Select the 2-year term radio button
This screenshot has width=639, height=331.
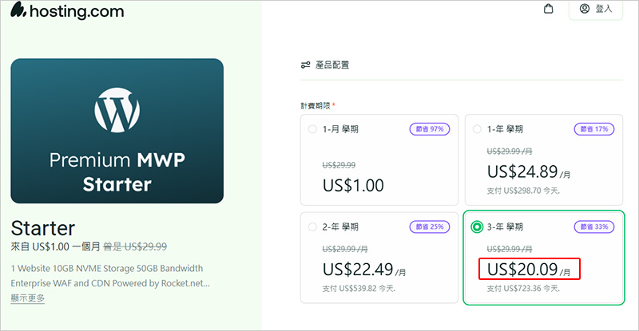click(312, 227)
